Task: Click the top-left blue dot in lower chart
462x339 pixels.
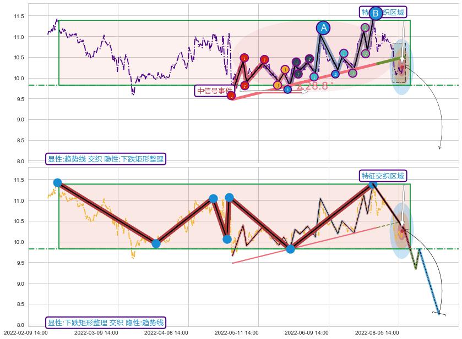Action: pyautogui.click(x=57, y=182)
